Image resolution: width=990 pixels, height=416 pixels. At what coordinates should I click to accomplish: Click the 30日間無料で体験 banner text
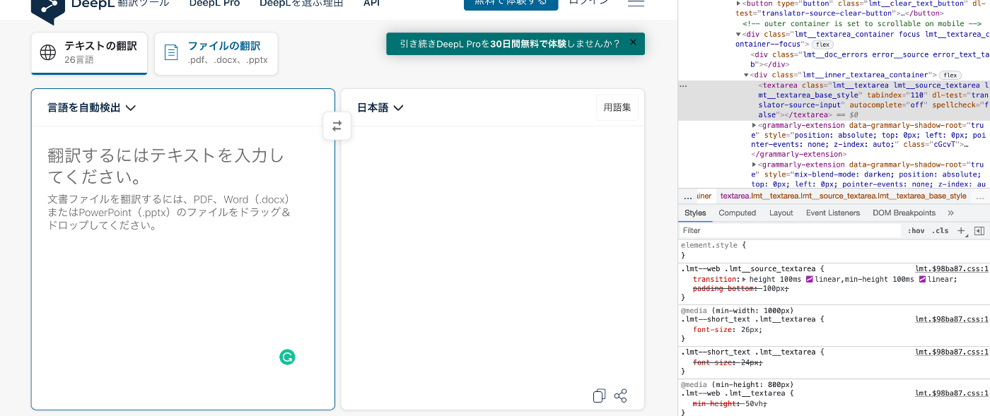(528, 44)
